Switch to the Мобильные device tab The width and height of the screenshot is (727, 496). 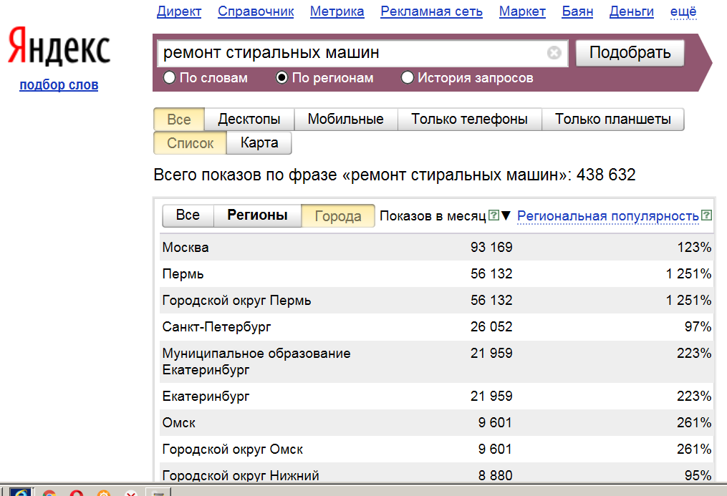[x=345, y=120]
